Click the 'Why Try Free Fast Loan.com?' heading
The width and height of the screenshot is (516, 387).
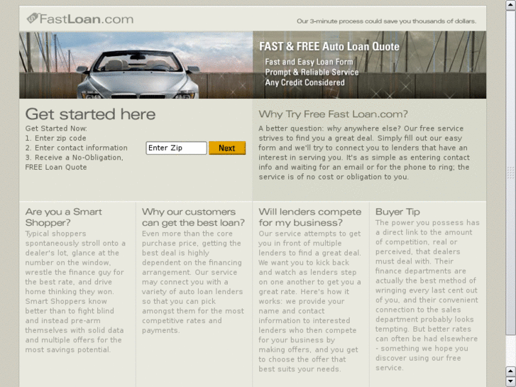[333, 114]
